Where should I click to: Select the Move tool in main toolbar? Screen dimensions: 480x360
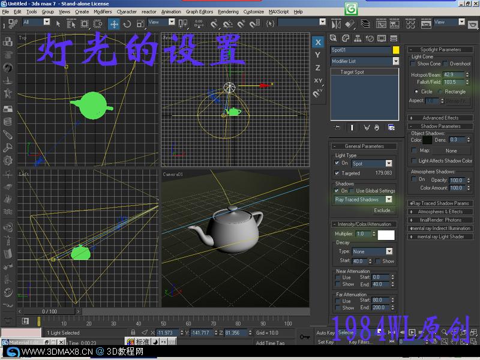(x=113, y=24)
